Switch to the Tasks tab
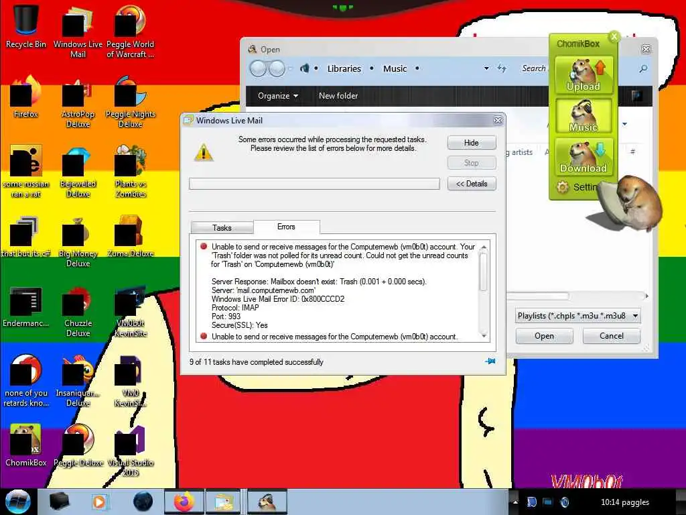 click(222, 228)
